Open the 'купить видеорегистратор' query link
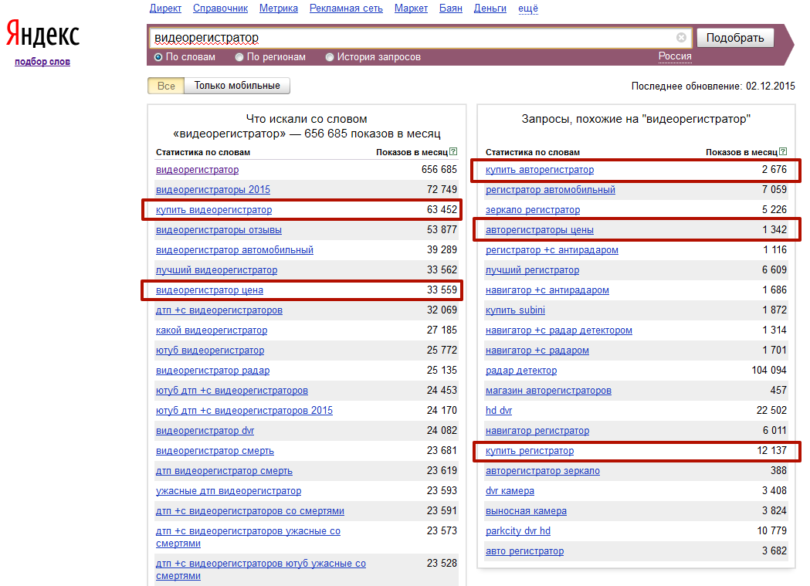Image resolution: width=810 pixels, height=586 pixels. [214, 210]
